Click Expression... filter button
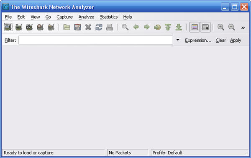Screen dimensions: 251x158 coord(198,40)
